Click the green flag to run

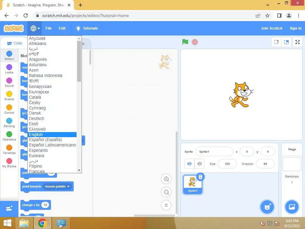click(185, 42)
